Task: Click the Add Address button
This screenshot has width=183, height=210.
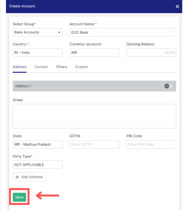Action: pos(29,177)
